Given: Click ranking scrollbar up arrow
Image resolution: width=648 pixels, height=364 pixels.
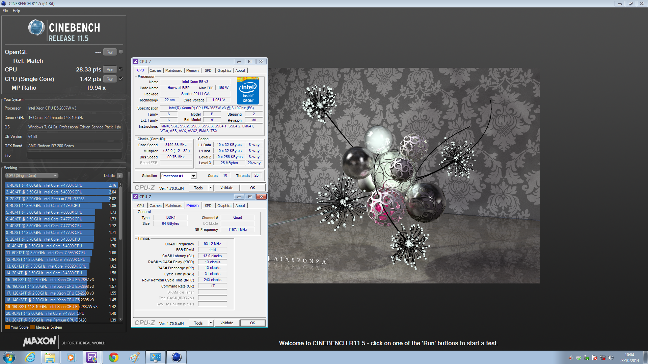Looking at the screenshot, I should [120, 185].
